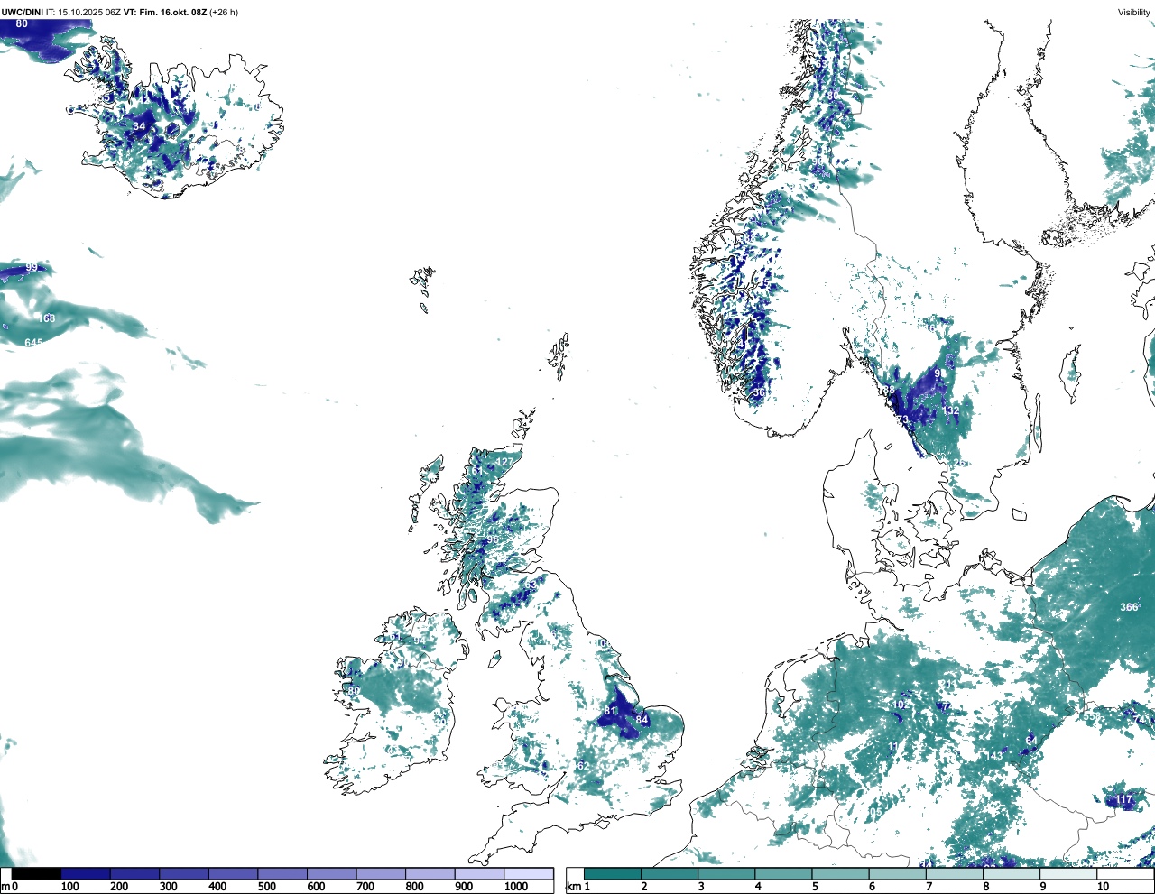Click the '4' label on the km scale
The width and height of the screenshot is (1155, 894).
[x=758, y=887]
